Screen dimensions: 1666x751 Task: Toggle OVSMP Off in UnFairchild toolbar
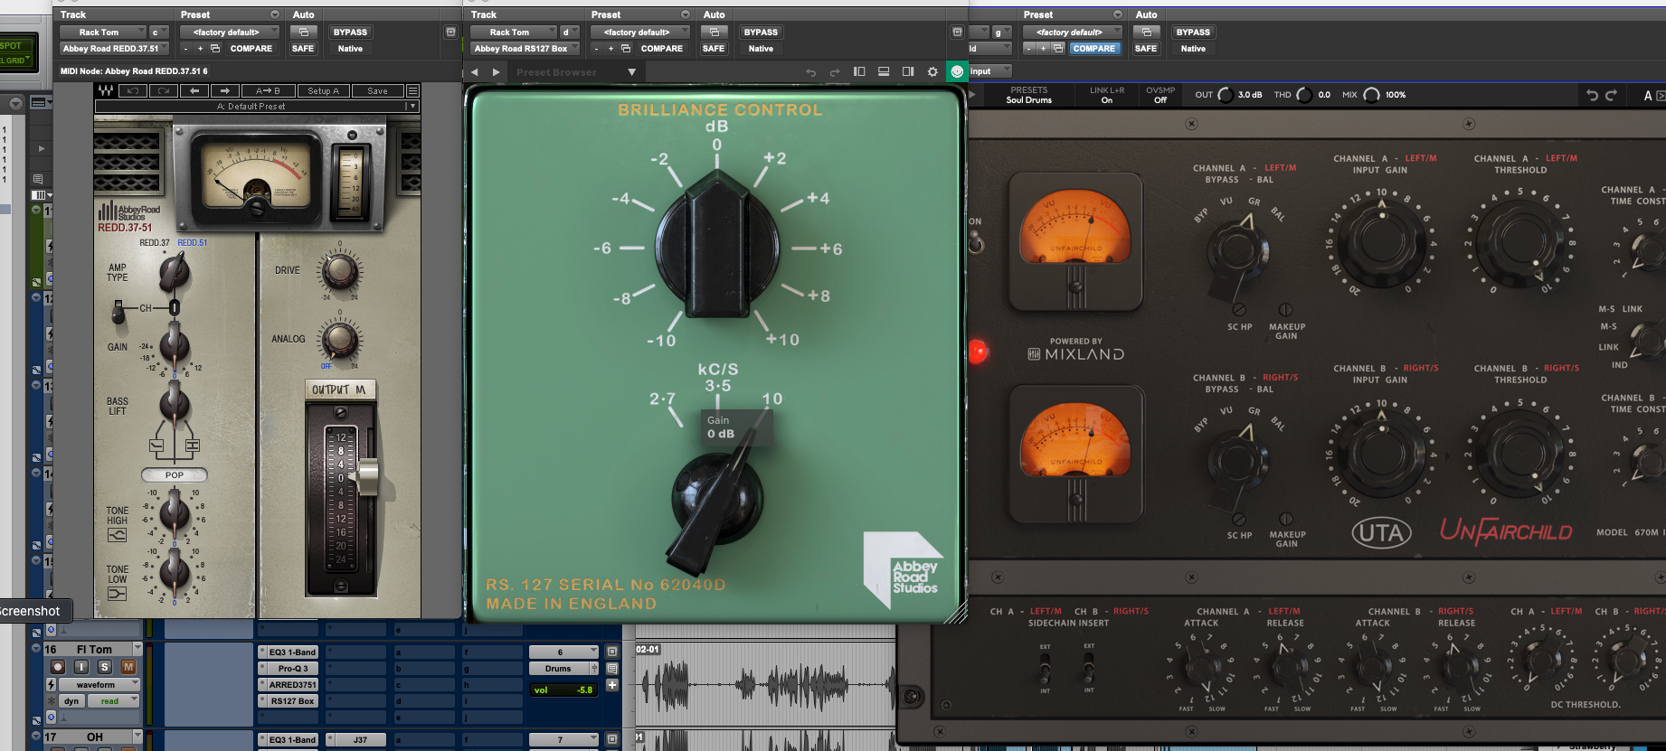point(1160,95)
